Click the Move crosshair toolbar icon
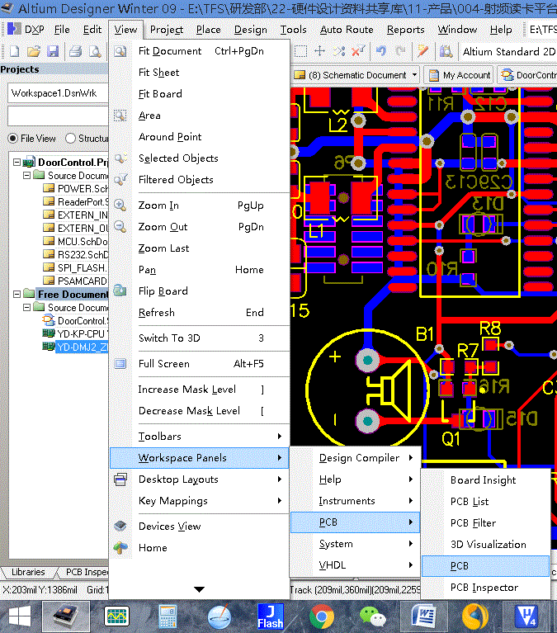 click(x=319, y=51)
